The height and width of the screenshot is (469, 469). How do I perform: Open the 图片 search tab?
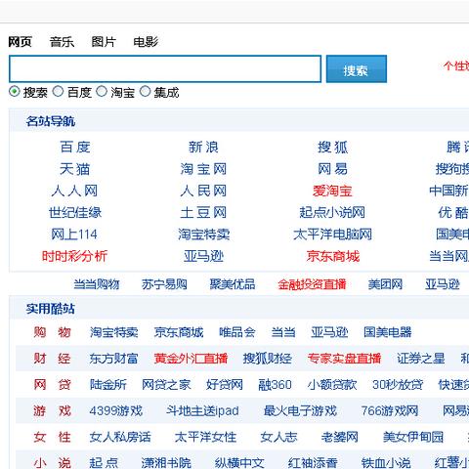(104, 42)
